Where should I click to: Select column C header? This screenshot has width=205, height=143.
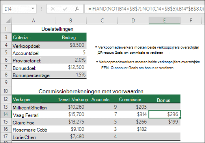[x=102, y=21]
